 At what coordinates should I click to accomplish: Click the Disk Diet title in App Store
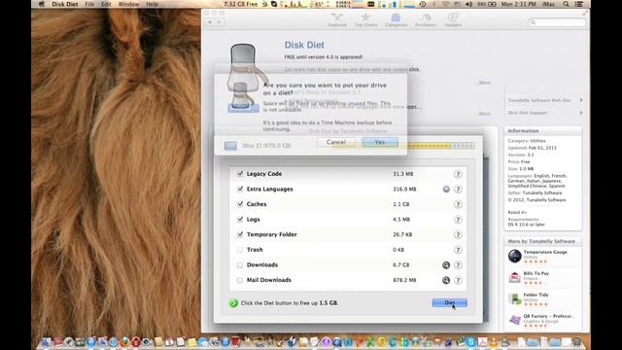(x=304, y=45)
